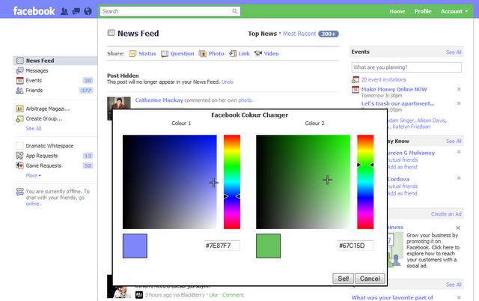
Task: Click the Colour 2 green preview swatch
Action: pyautogui.click(x=268, y=246)
